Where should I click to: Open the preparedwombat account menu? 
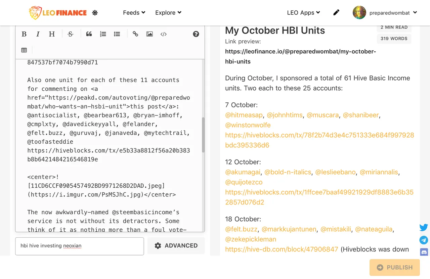(393, 13)
